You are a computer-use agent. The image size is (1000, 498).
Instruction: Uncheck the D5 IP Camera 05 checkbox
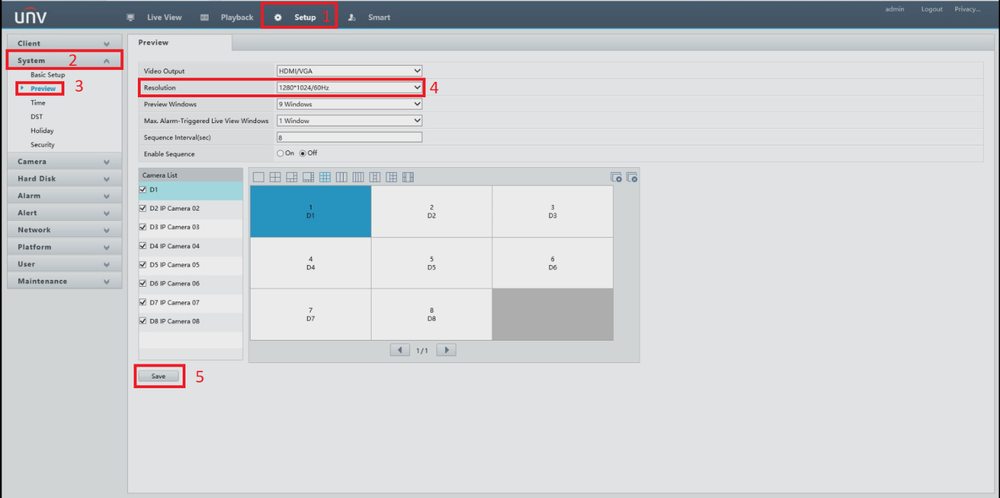pos(143,265)
